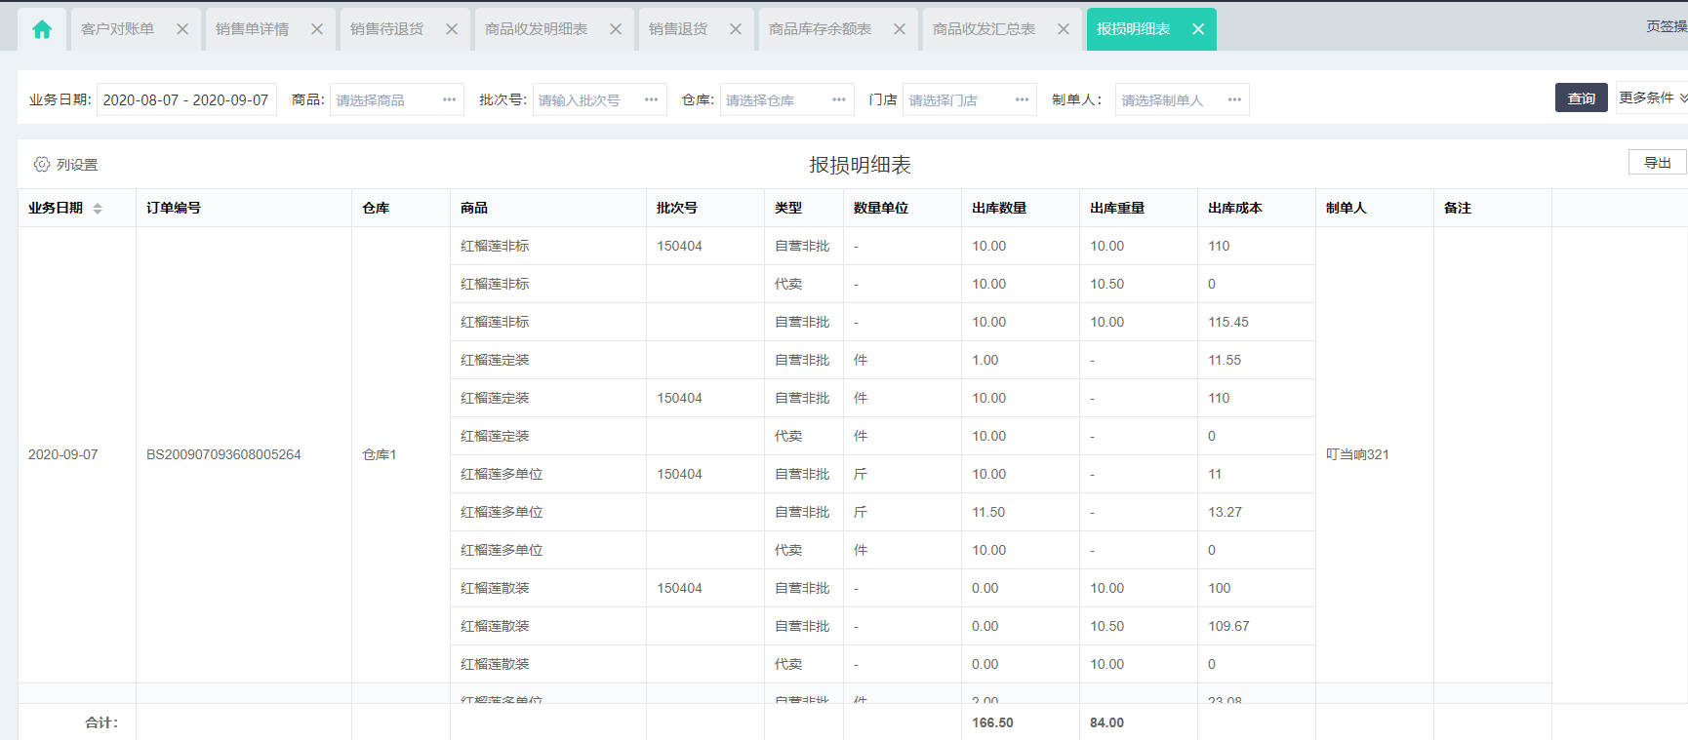Close the 销售待退货 tab
The height and width of the screenshot is (740, 1688).
(452, 29)
